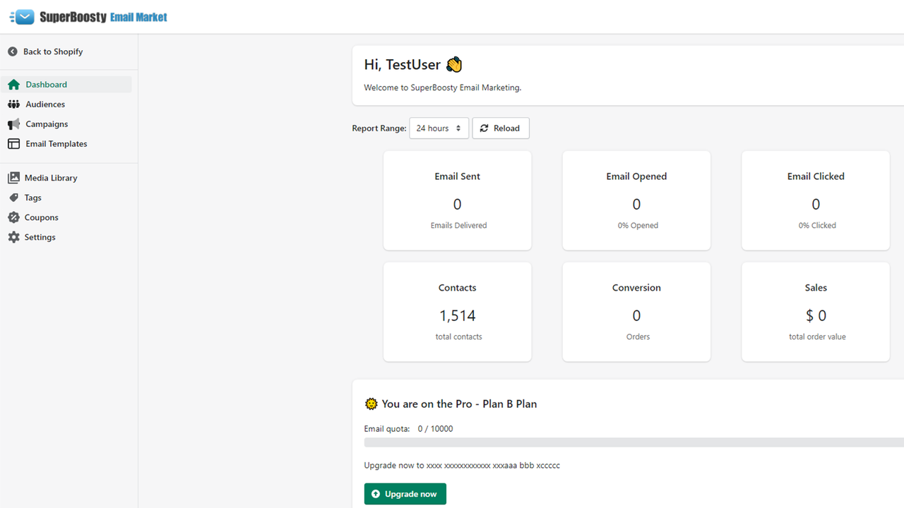This screenshot has width=904, height=508.
Task: Open Settings via the gear icon
Action: pyautogui.click(x=12, y=236)
